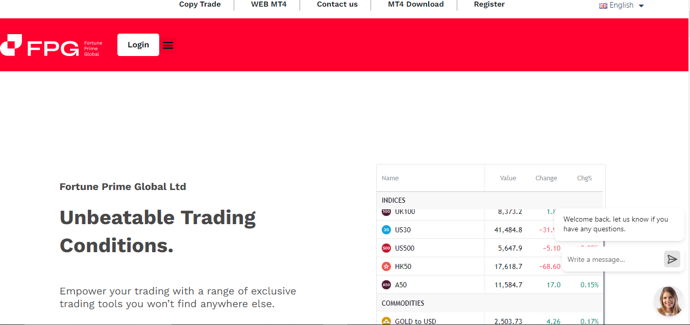The width and height of the screenshot is (690, 325).
Task: Click the Name column header
Action: (390, 178)
